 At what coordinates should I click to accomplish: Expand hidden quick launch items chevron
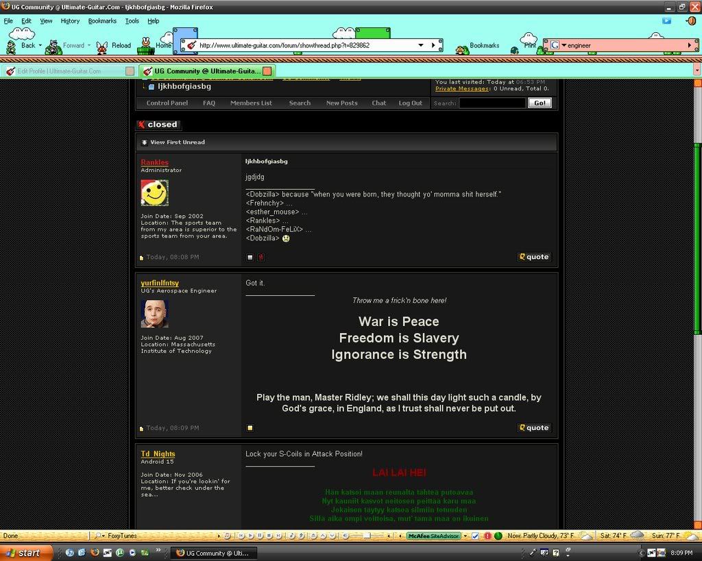point(158,550)
